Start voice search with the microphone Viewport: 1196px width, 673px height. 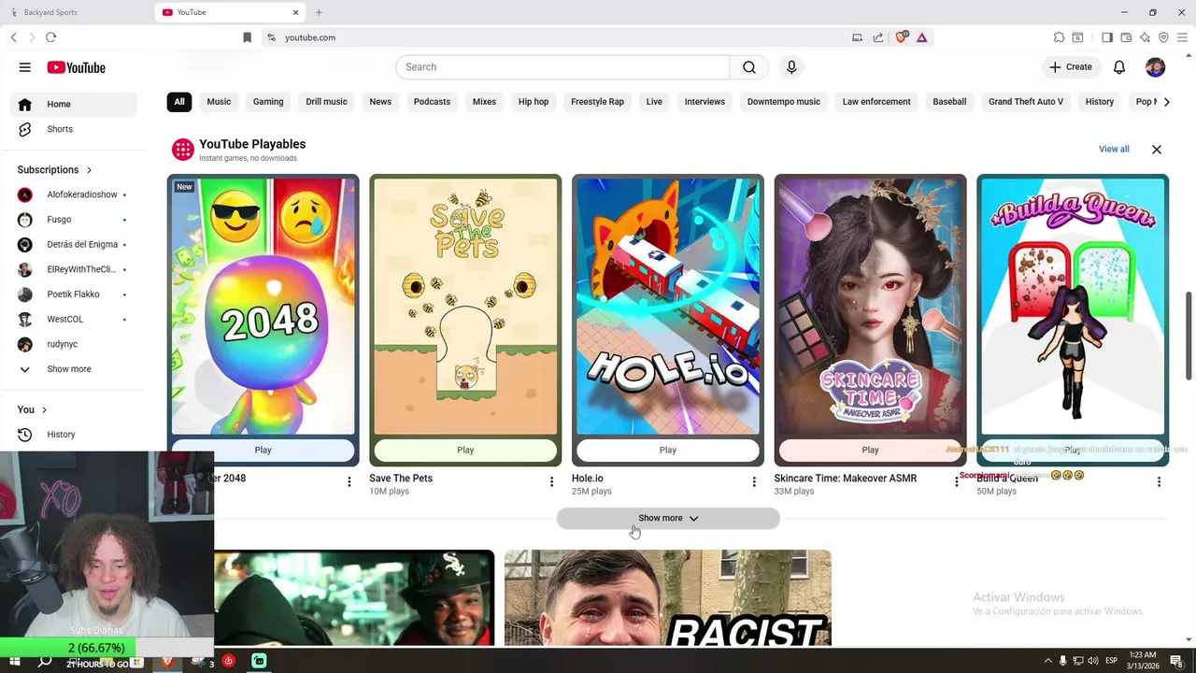[791, 67]
